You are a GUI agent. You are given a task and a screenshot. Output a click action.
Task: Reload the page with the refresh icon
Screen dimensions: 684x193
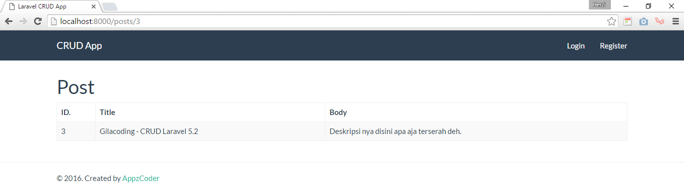[x=38, y=21]
